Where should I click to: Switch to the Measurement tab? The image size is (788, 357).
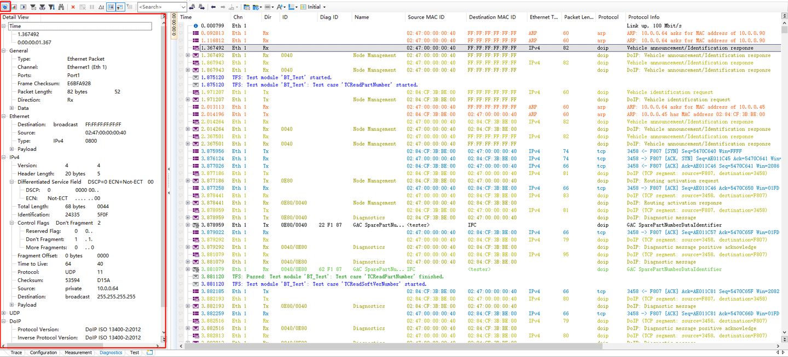(x=78, y=353)
